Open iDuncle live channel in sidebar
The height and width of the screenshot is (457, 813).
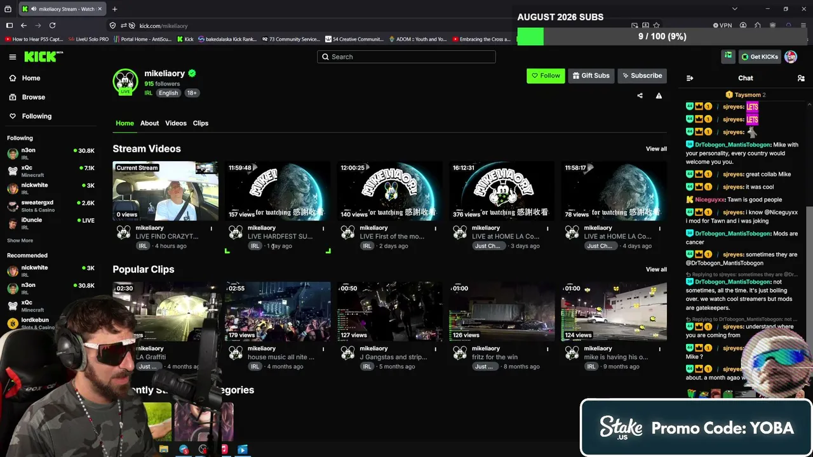[51, 223]
